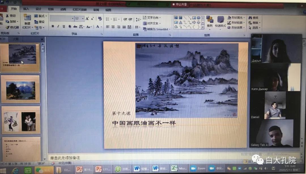Screen dimensions: 306x174
Task: Toggle Italic formatting
Action: (58, 26)
